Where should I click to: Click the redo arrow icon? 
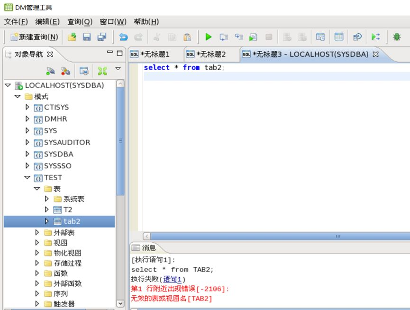[138, 37]
